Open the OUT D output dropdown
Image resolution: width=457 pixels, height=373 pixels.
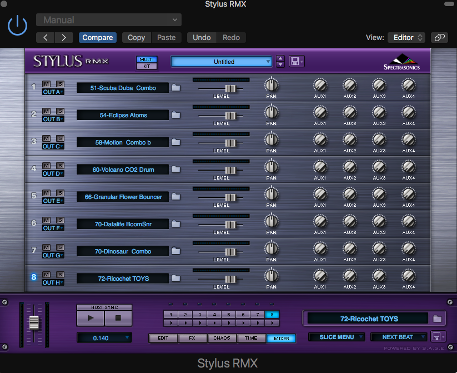click(x=53, y=173)
